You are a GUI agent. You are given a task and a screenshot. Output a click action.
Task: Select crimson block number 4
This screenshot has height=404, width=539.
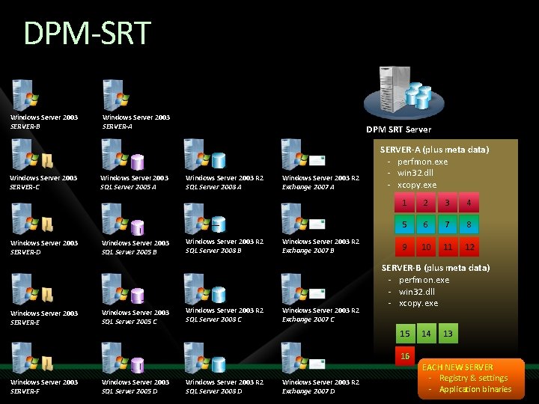point(469,202)
